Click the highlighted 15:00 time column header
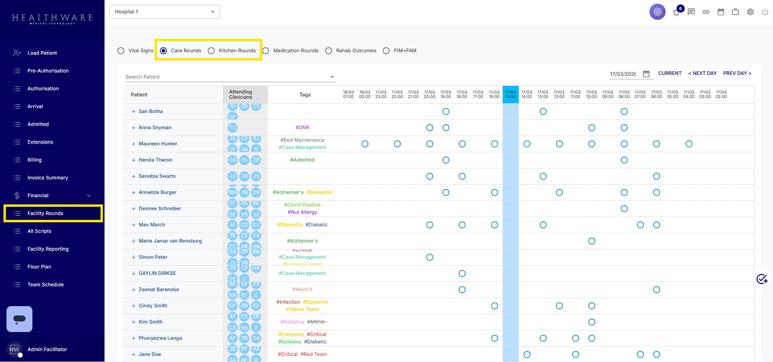 510,94
